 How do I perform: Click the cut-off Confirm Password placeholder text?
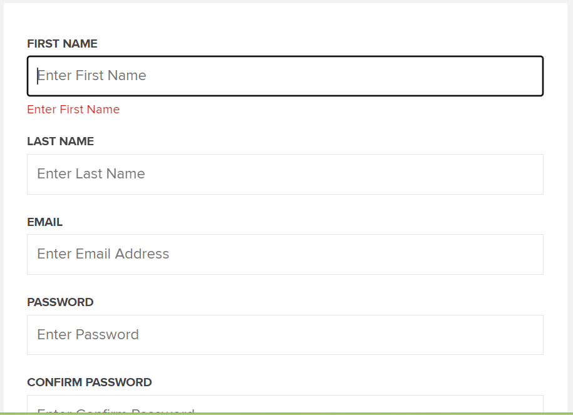116,410
